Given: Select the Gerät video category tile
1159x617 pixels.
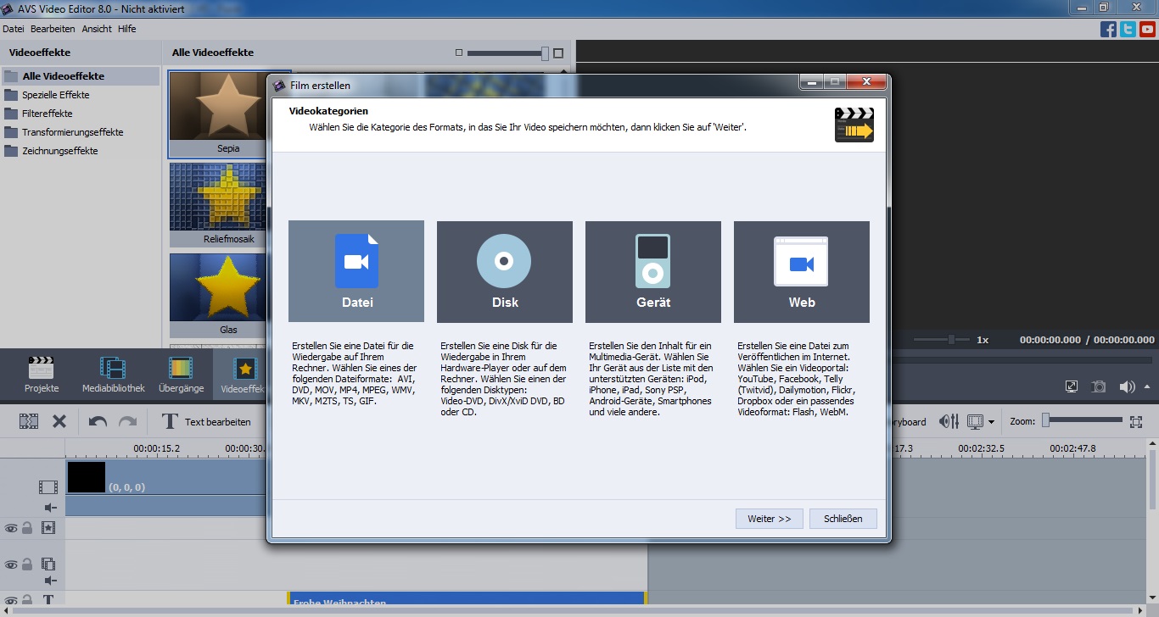Looking at the screenshot, I should 652,271.
